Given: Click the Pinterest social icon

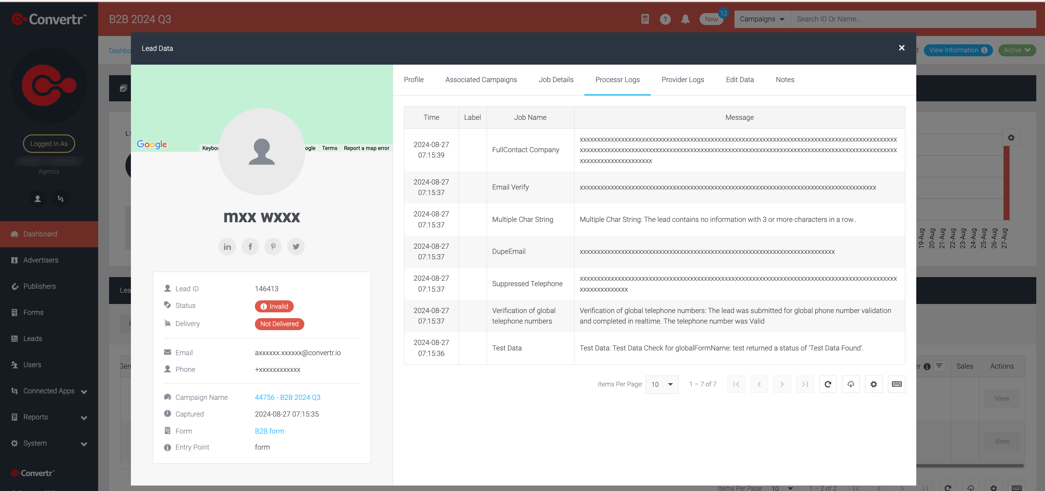Looking at the screenshot, I should (x=273, y=246).
